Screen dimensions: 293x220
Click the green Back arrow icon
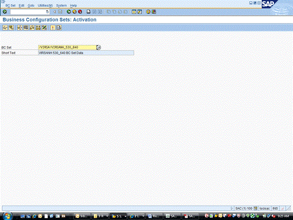point(68,11)
